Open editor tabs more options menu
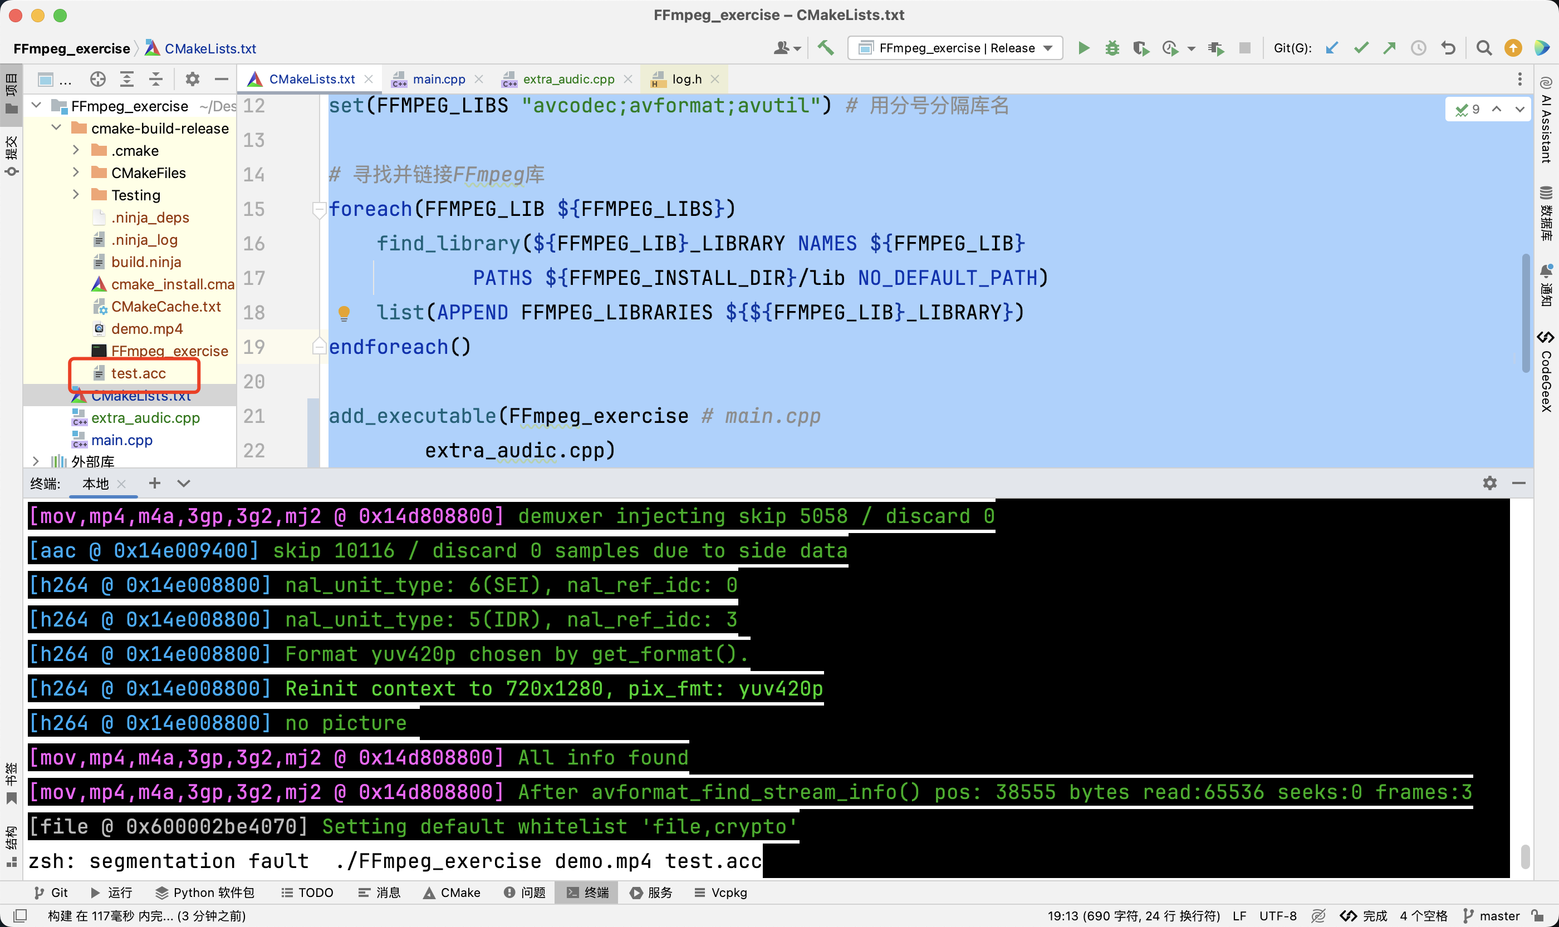 (1519, 80)
